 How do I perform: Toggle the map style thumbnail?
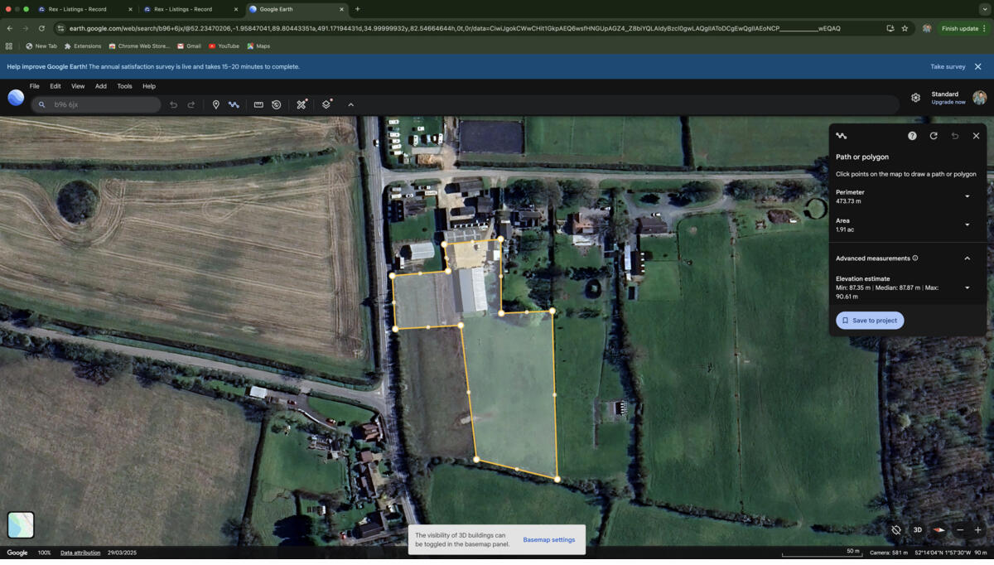21,524
